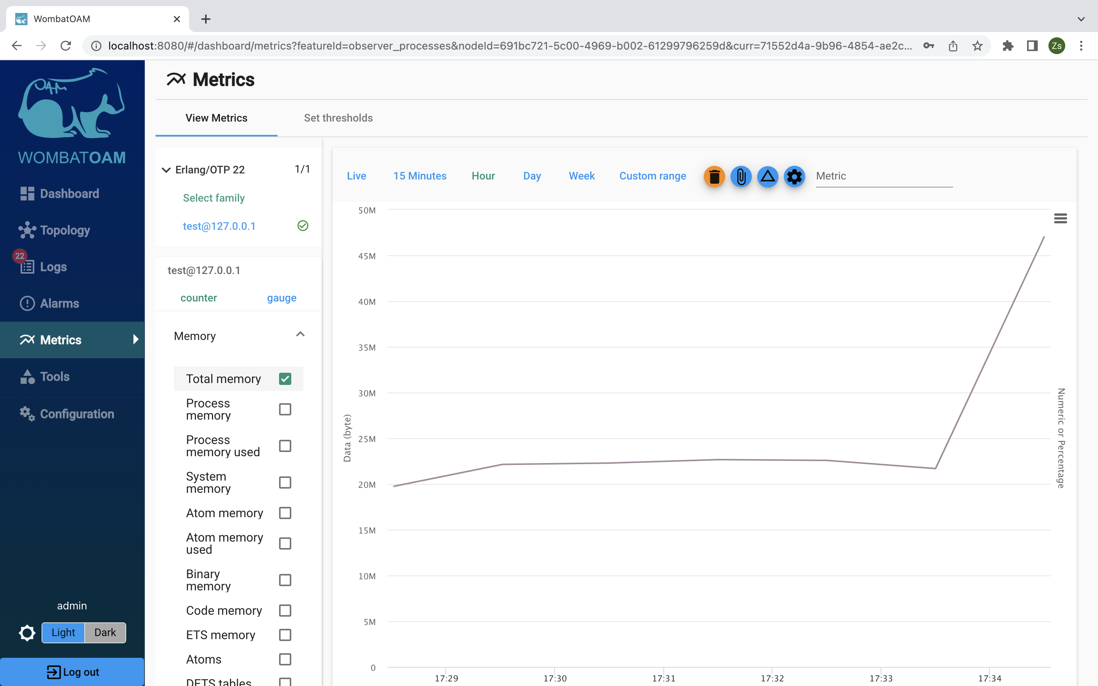Collapse the Erlang/OTP 22 family chevron
Screen dimensions: 1098x686
click(166, 170)
